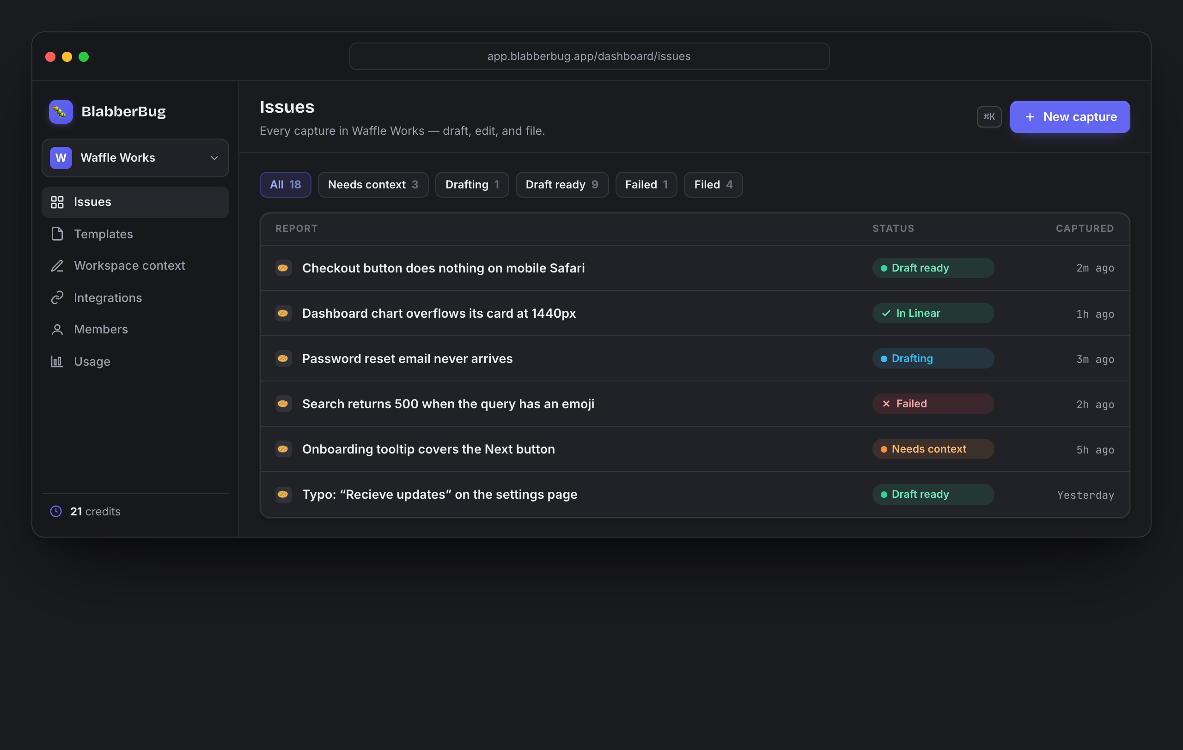The image size is (1183, 750).
Task: Show Draft ready issues
Action: [561, 185]
